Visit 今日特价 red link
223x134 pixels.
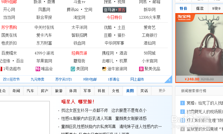click(115, 17)
